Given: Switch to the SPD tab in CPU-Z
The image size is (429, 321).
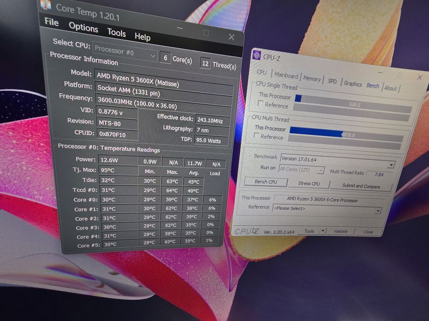Looking at the screenshot, I should (x=332, y=81).
